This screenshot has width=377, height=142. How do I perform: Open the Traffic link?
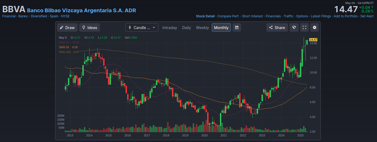pos(288,16)
